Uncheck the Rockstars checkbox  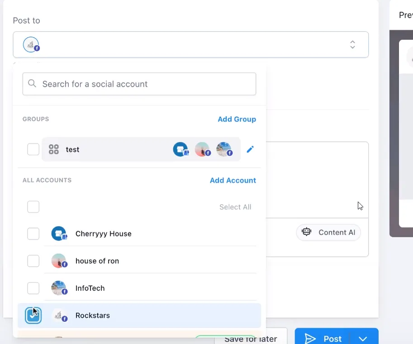pos(33,316)
